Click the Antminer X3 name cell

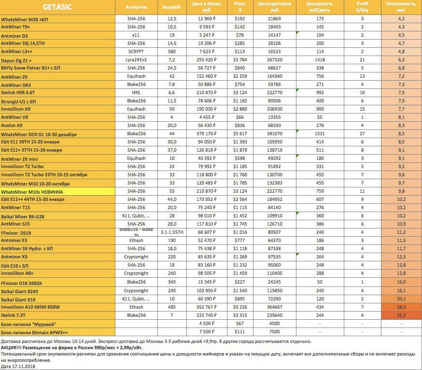tap(57, 257)
